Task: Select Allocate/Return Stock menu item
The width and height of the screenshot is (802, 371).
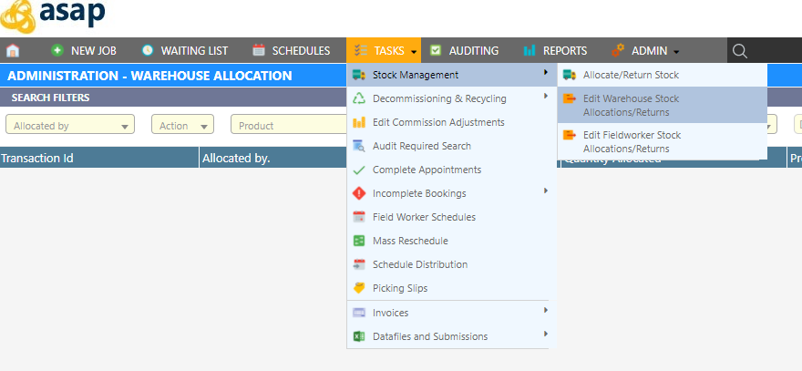Action: point(631,75)
